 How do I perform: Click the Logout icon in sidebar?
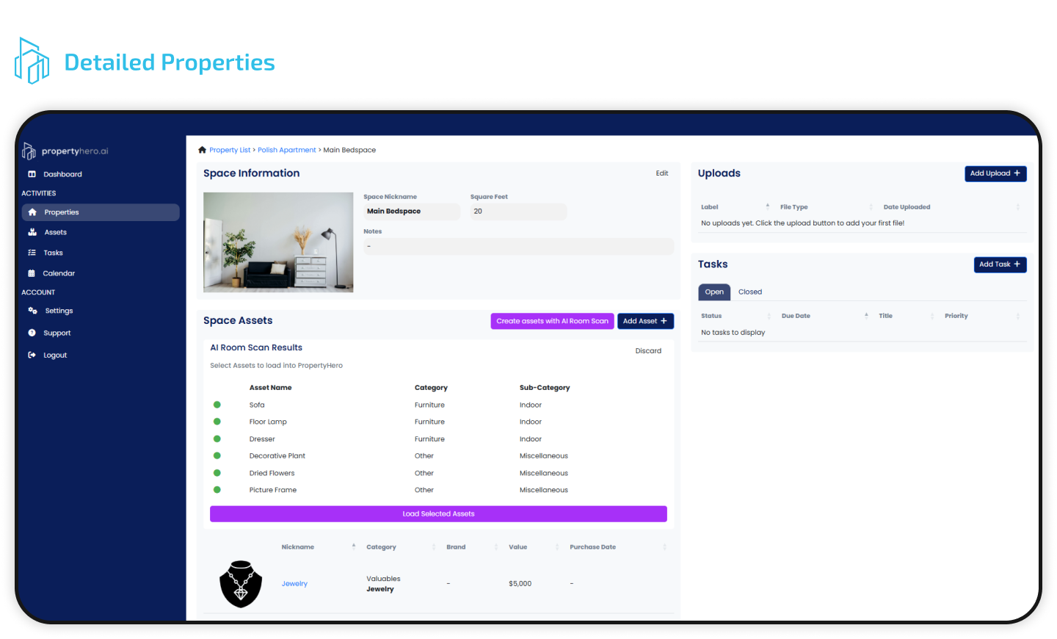[32, 355]
